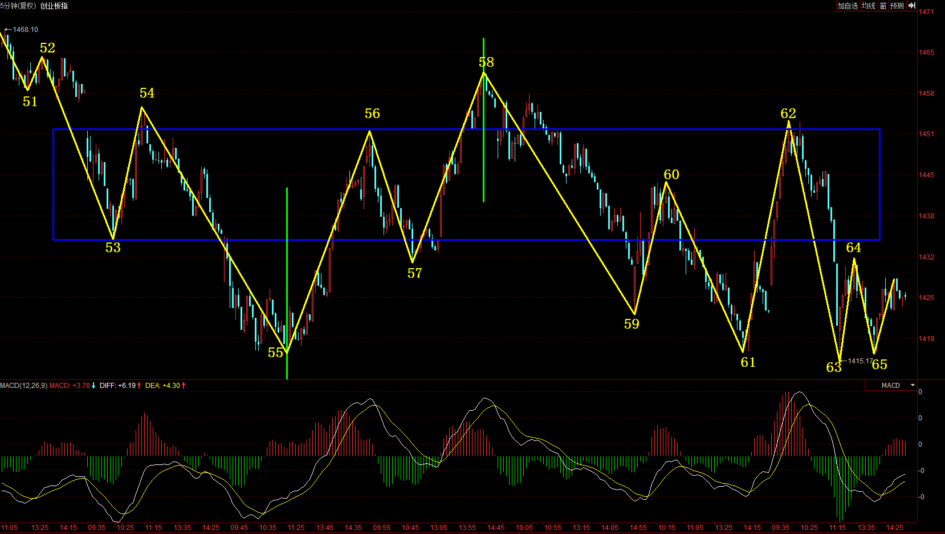Click the red up arrow after DIFF value
The width and height of the screenshot is (945, 534).
[x=139, y=386]
